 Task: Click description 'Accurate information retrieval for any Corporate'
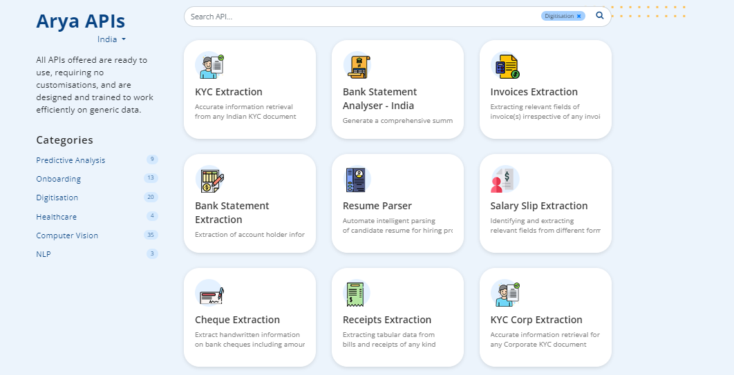click(545, 340)
